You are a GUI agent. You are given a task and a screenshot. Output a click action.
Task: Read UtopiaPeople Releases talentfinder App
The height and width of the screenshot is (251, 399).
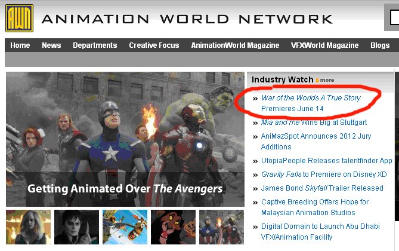[x=326, y=161]
